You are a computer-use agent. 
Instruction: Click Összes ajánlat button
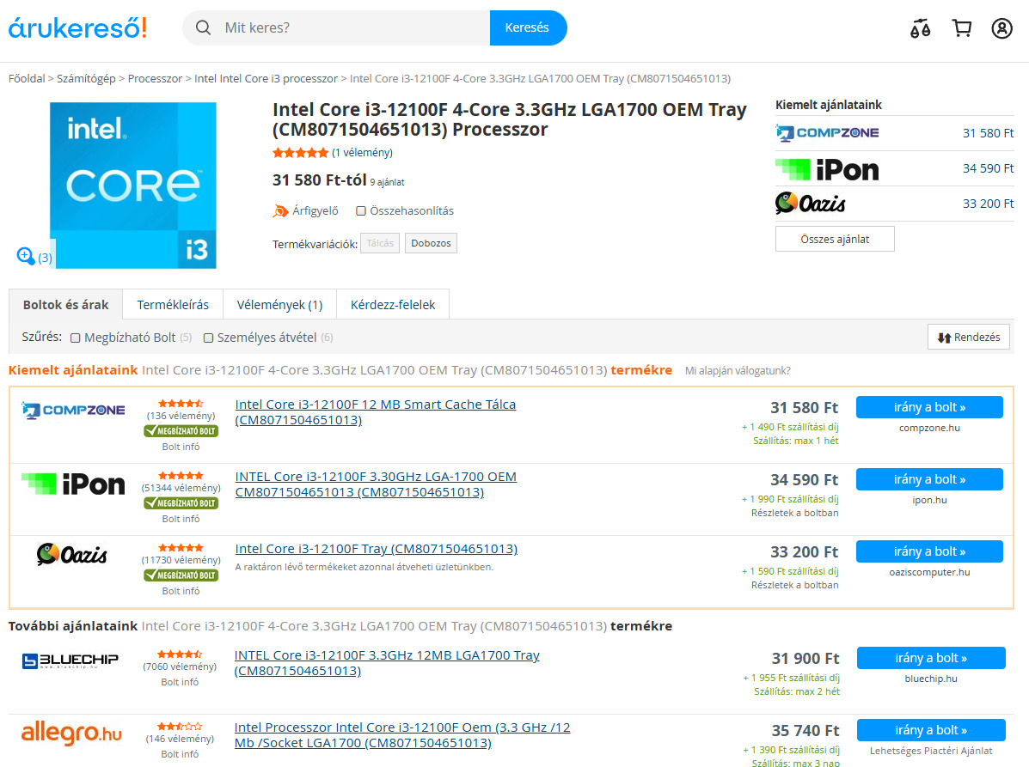point(835,240)
